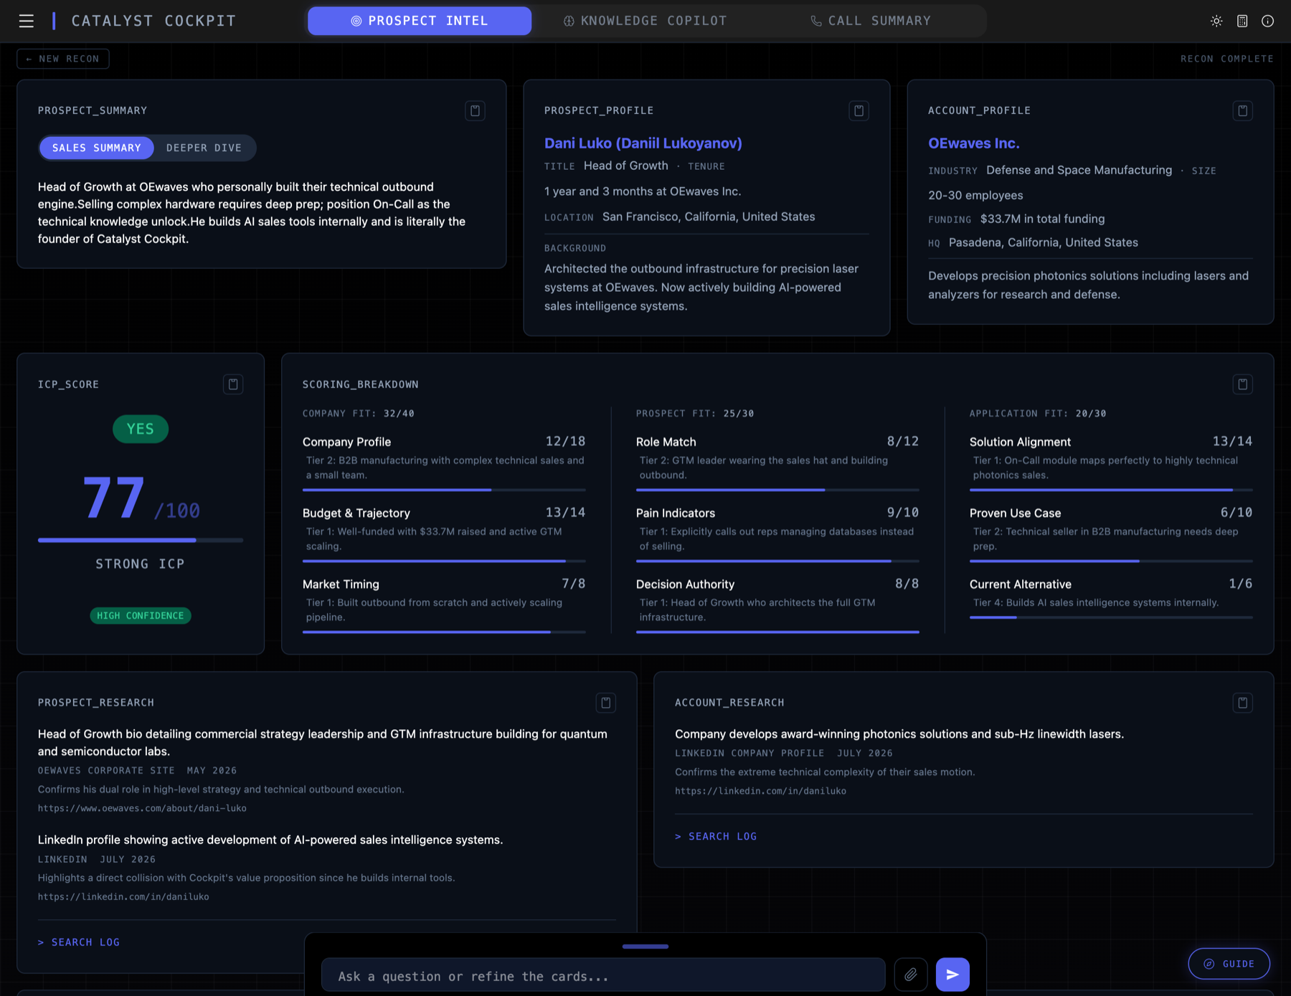
Task: Click the 'OEWAVES CORPORATE SITE MAY 2026' source line
Action: [138, 771]
